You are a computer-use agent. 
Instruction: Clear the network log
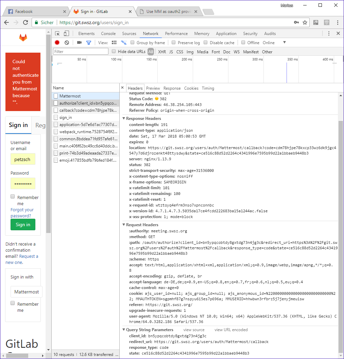click(x=67, y=42)
